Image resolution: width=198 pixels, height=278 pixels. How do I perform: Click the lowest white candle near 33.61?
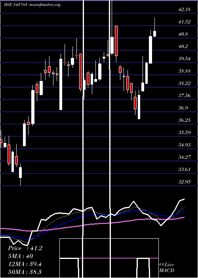pyautogui.click(x=20, y=172)
